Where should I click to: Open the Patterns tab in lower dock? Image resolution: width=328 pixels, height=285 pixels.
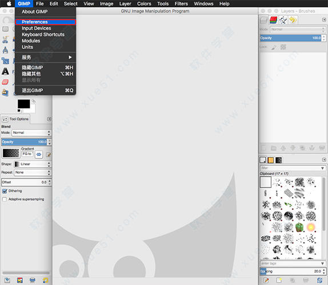[x=271, y=160]
